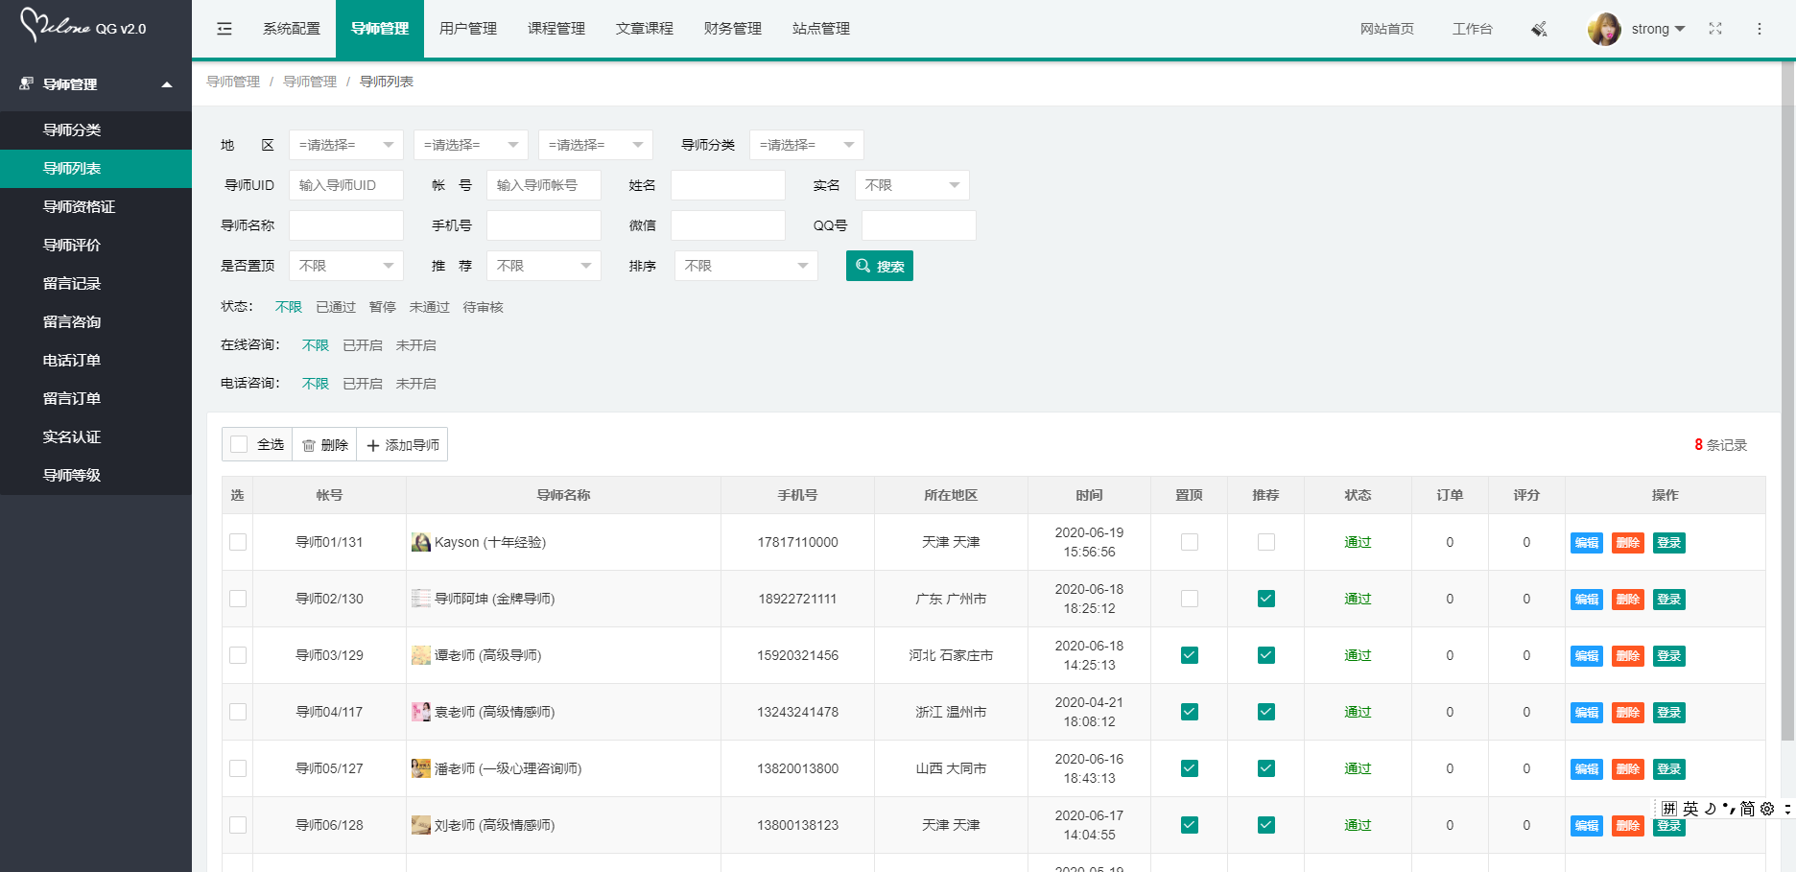Open the 推荐 filter dropdown
Viewport: 1796px width, 872px height.
point(544,266)
